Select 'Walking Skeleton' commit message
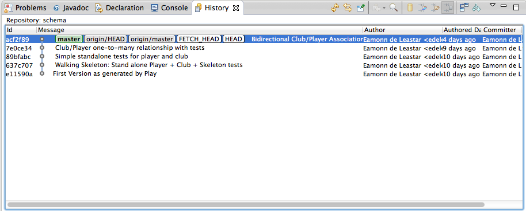 [148, 65]
